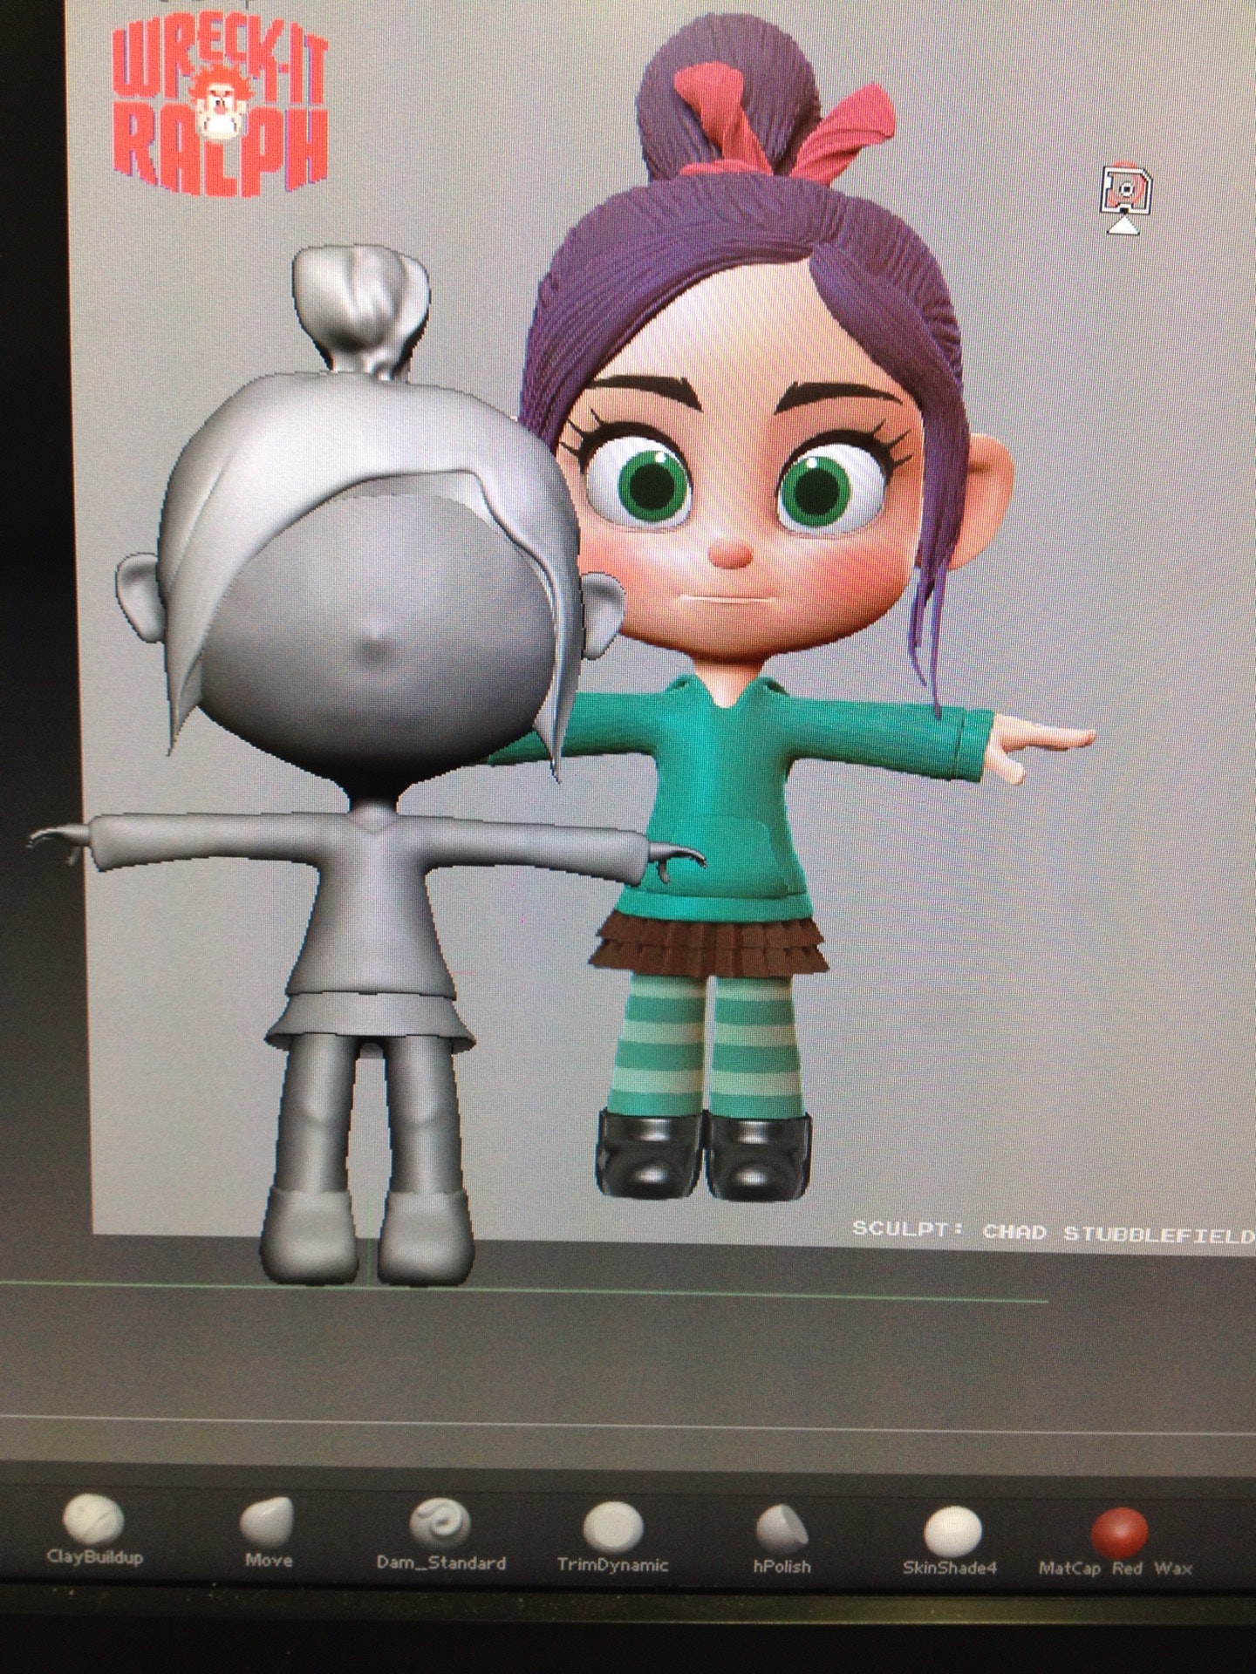Screen dimensions: 1256x1674
Task: Click the 'SCULPT: CHAD STUBBLEFIELD' credit text
Action: 1054,1233
